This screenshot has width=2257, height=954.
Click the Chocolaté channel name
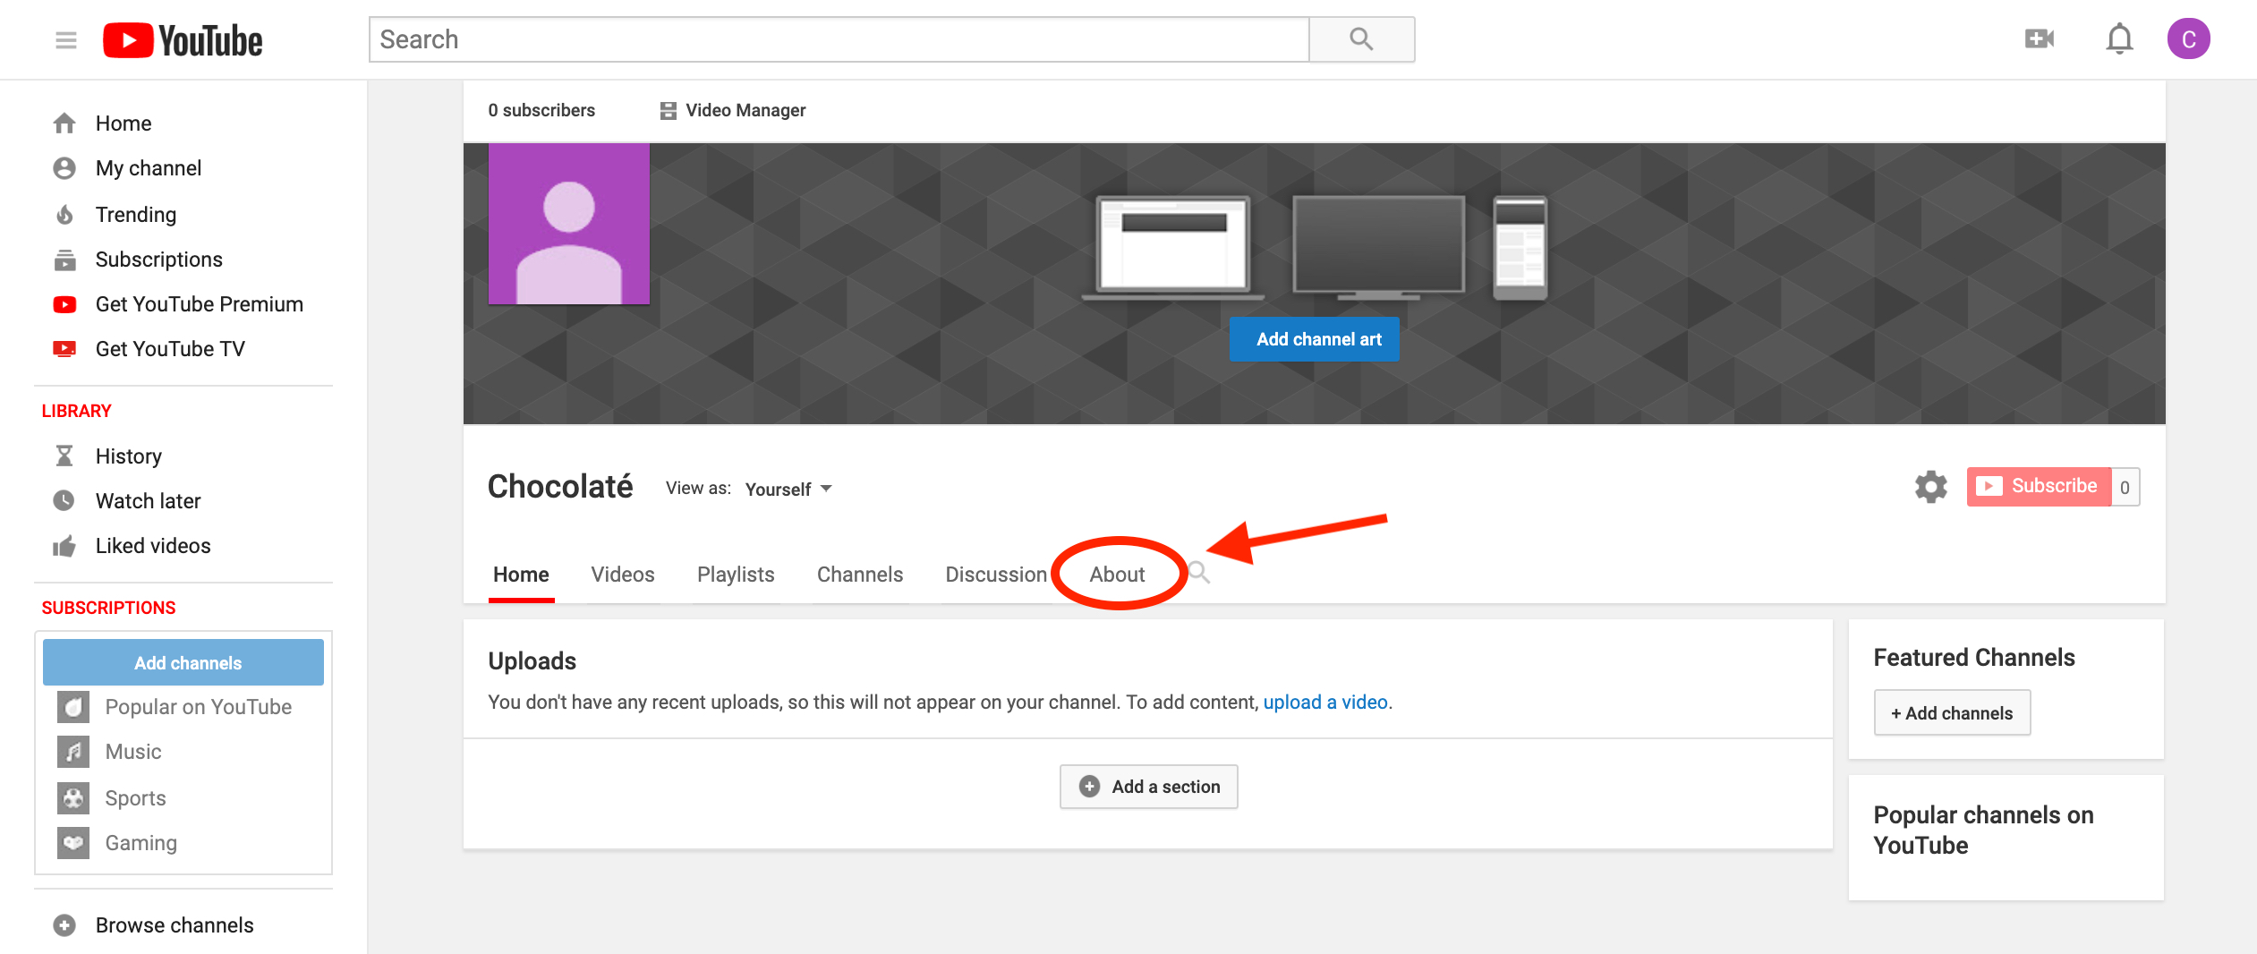(x=560, y=487)
